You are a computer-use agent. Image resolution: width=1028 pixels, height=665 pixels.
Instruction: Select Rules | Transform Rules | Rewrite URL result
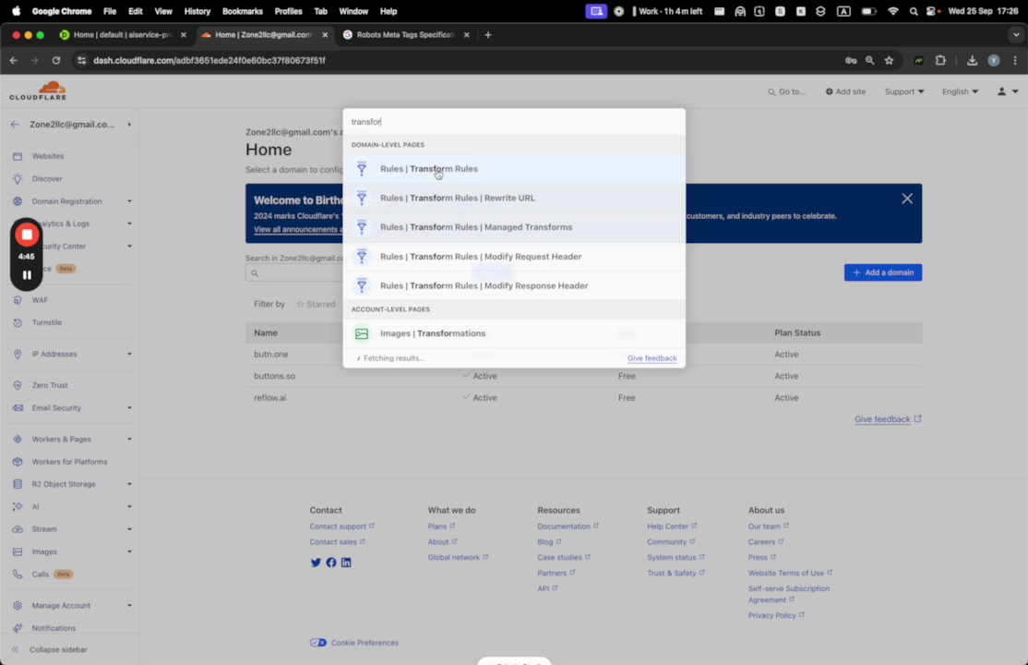pos(513,198)
